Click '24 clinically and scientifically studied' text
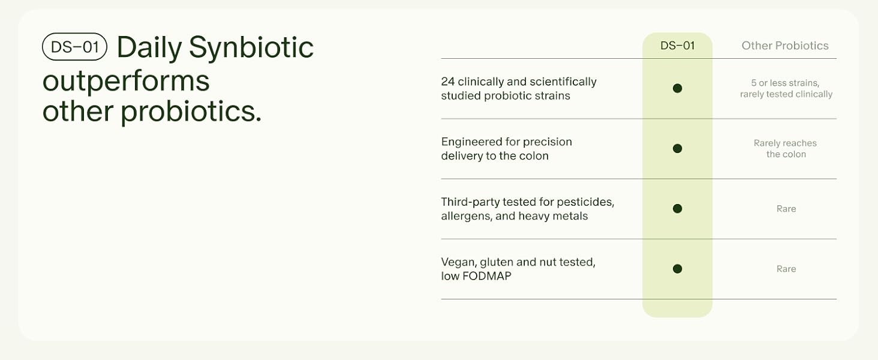Viewport: 878px width, 360px height. pos(518,82)
